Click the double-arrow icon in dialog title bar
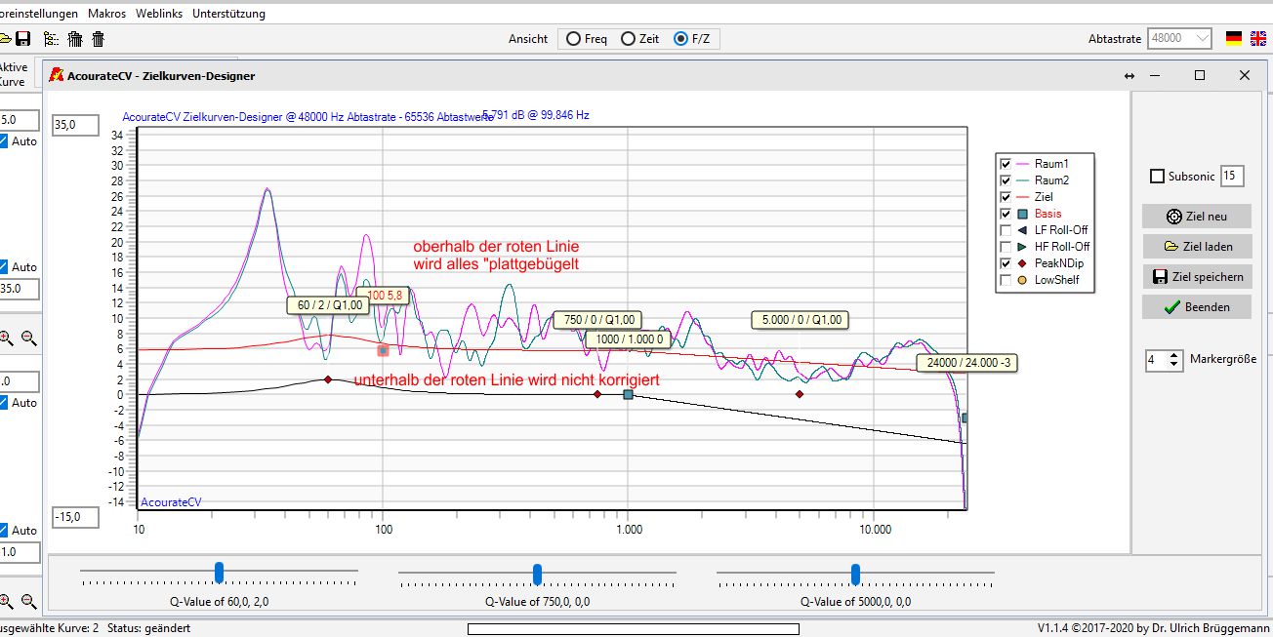Viewport: 1273px width, 637px height. pyautogui.click(x=1129, y=76)
